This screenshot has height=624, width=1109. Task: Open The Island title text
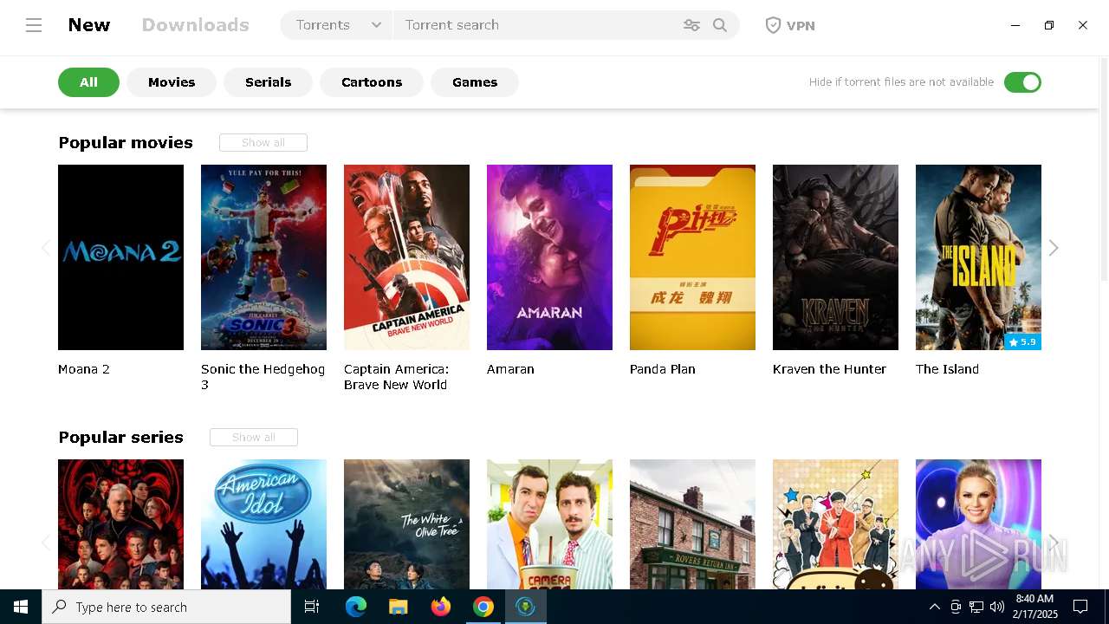[x=947, y=369]
